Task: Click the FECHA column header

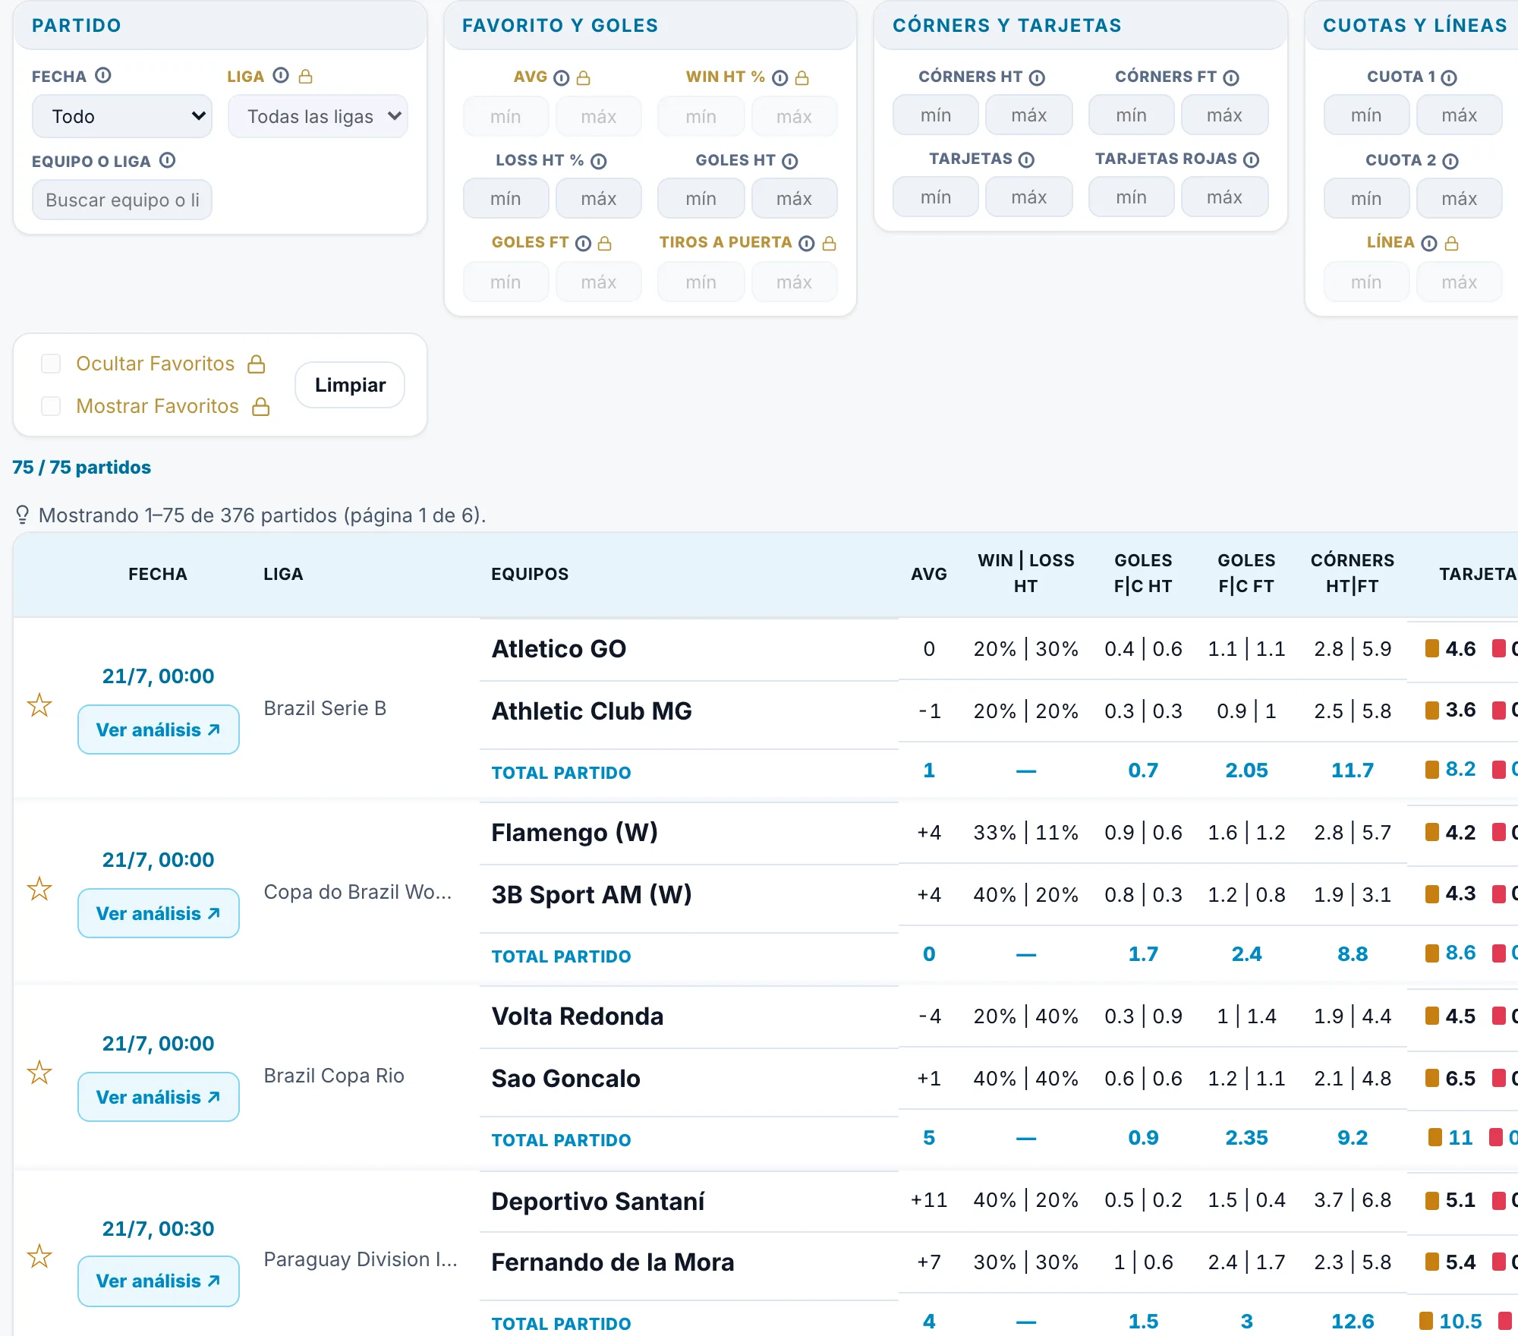Action: [x=158, y=574]
